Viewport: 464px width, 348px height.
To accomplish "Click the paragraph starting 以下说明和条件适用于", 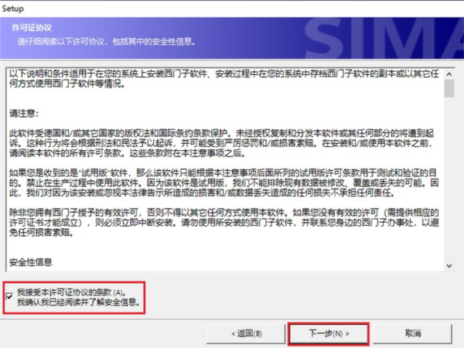I will tap(224, 78).
